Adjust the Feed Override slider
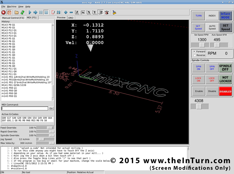The image size is (234, 174). coord(45,128)
